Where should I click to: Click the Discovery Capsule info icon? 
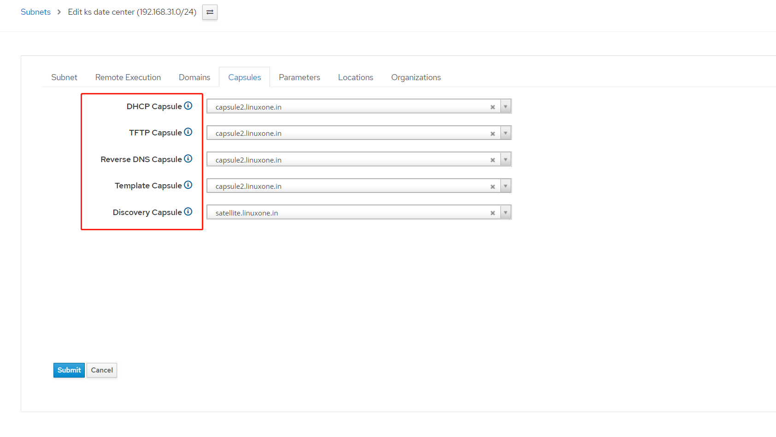click(188, 211)
